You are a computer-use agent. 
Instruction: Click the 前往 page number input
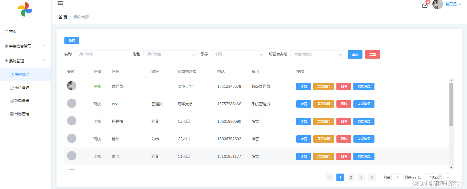coord(397,177)
